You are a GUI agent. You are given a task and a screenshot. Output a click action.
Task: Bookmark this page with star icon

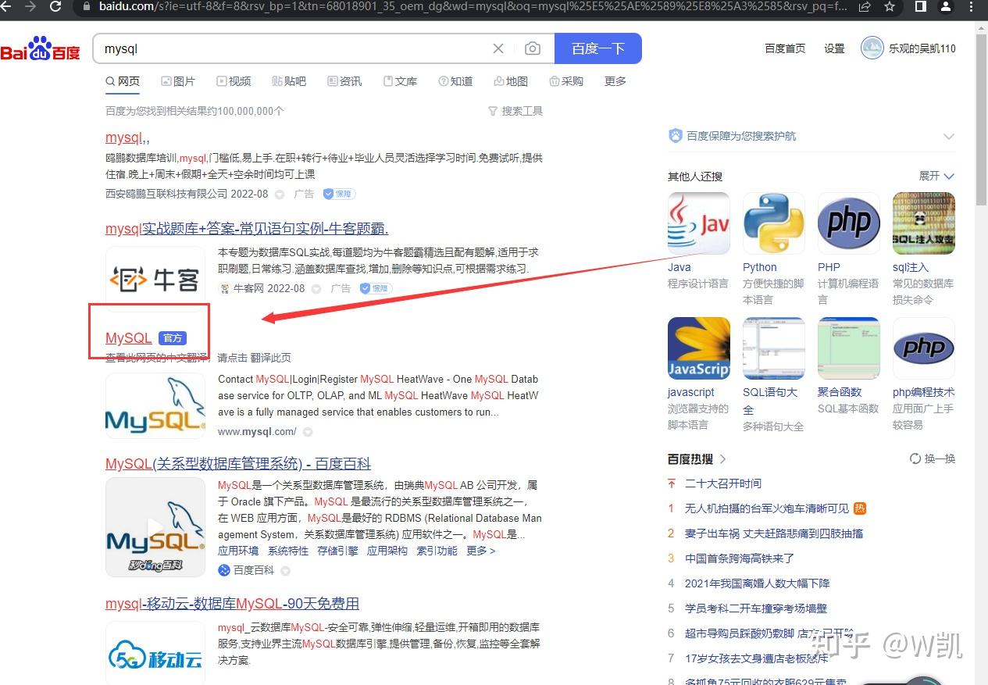[890, 6]
